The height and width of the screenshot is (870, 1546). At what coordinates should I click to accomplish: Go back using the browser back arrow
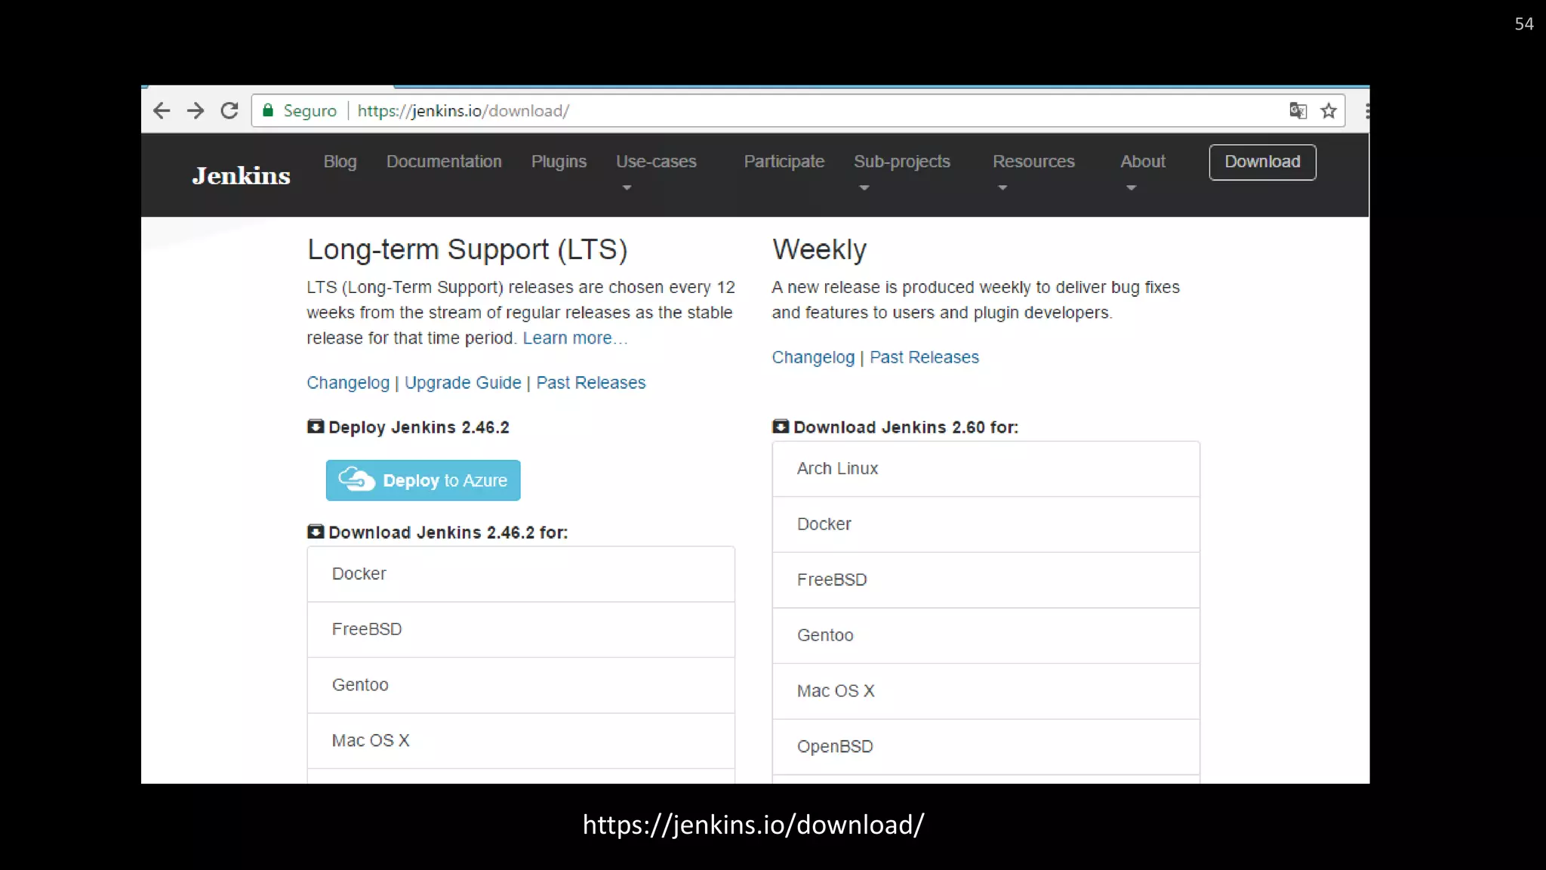[x=162, y=111]
